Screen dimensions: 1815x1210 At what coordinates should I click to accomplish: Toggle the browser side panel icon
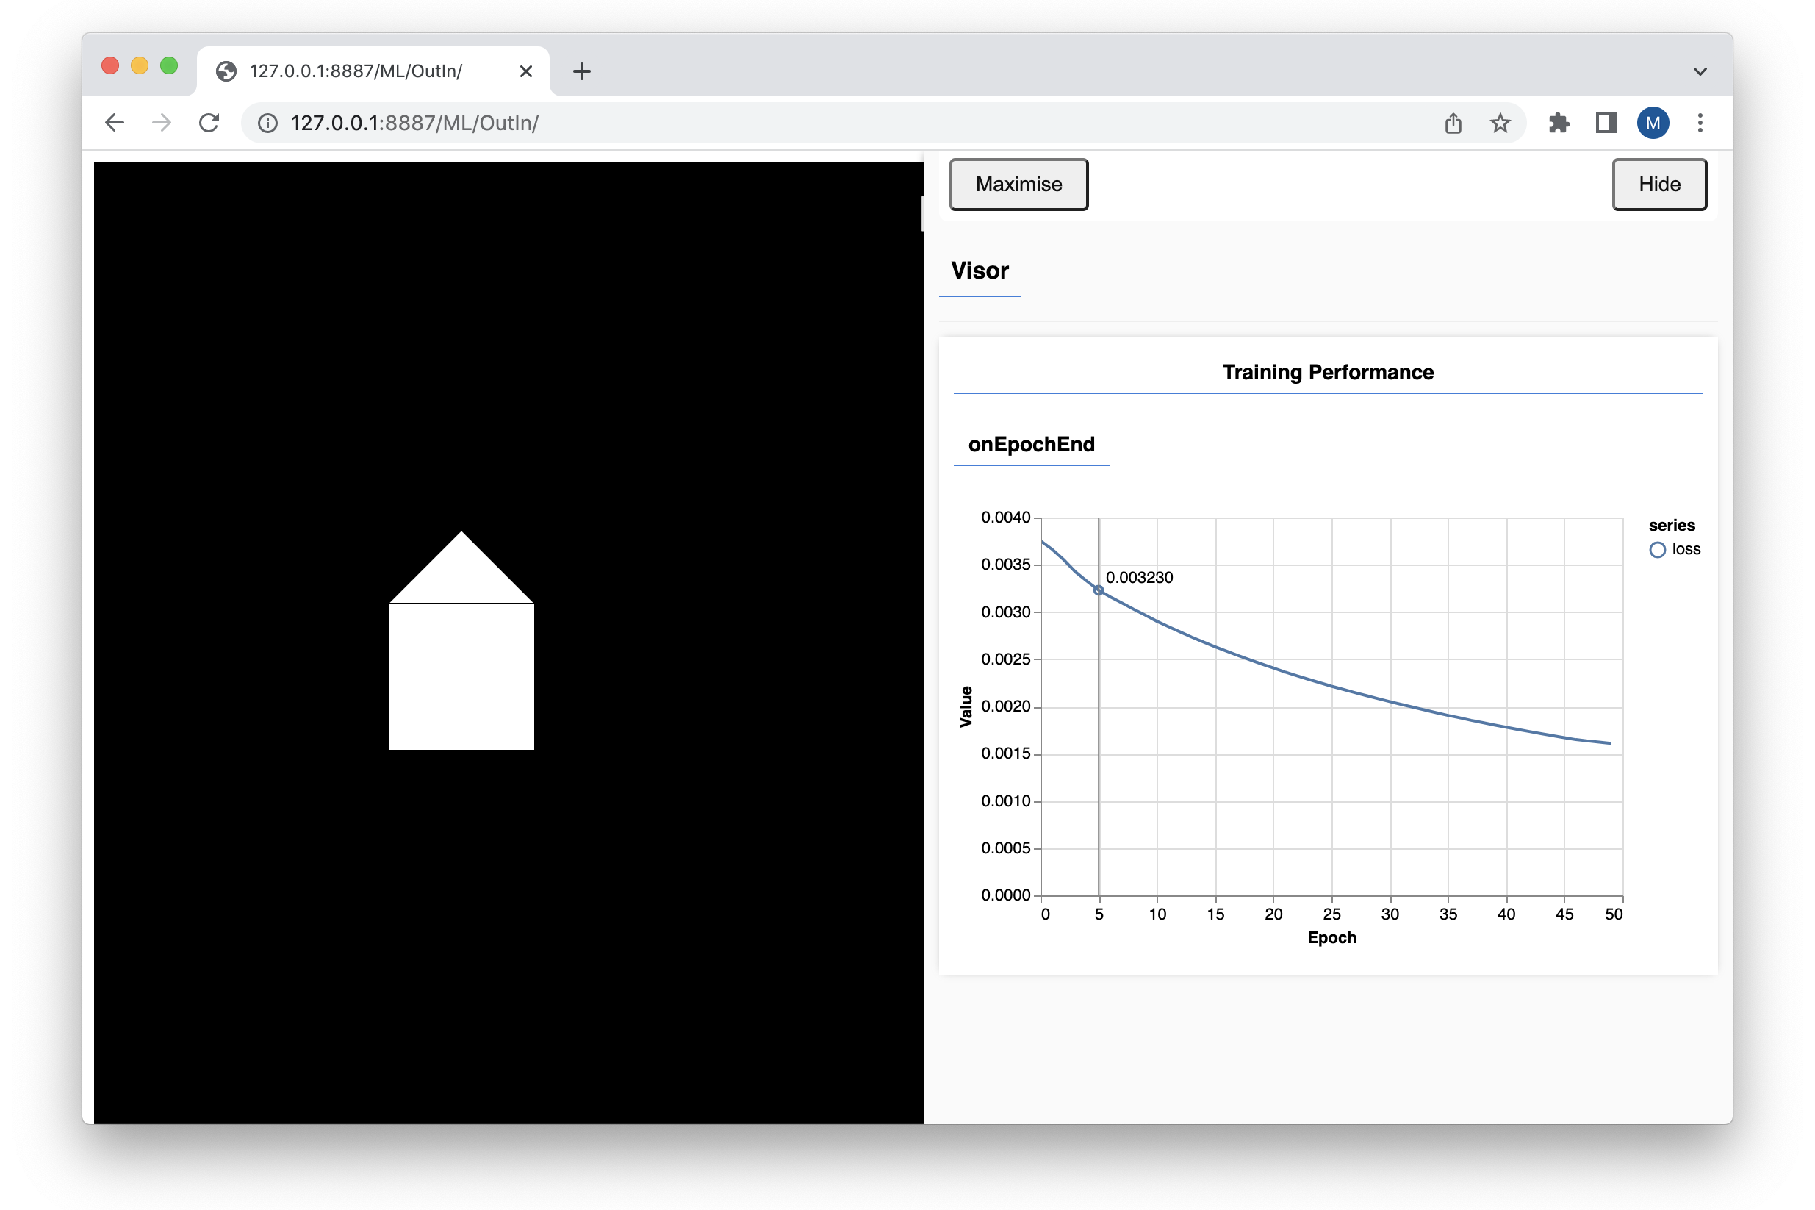coord(1605,123)
